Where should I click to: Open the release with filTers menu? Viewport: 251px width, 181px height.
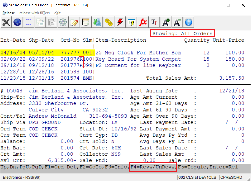tap(34, 13)
